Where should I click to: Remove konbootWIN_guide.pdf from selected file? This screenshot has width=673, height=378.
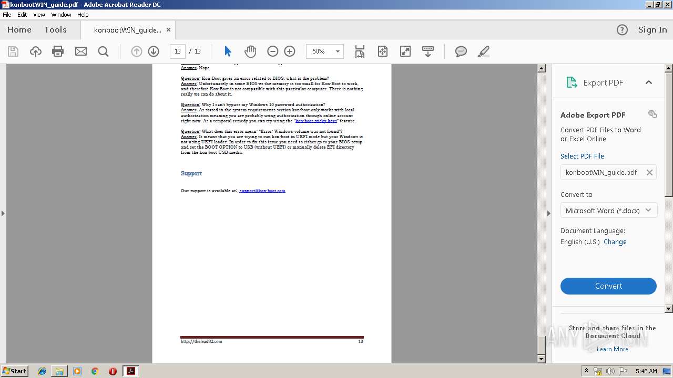tap(649, 172)
